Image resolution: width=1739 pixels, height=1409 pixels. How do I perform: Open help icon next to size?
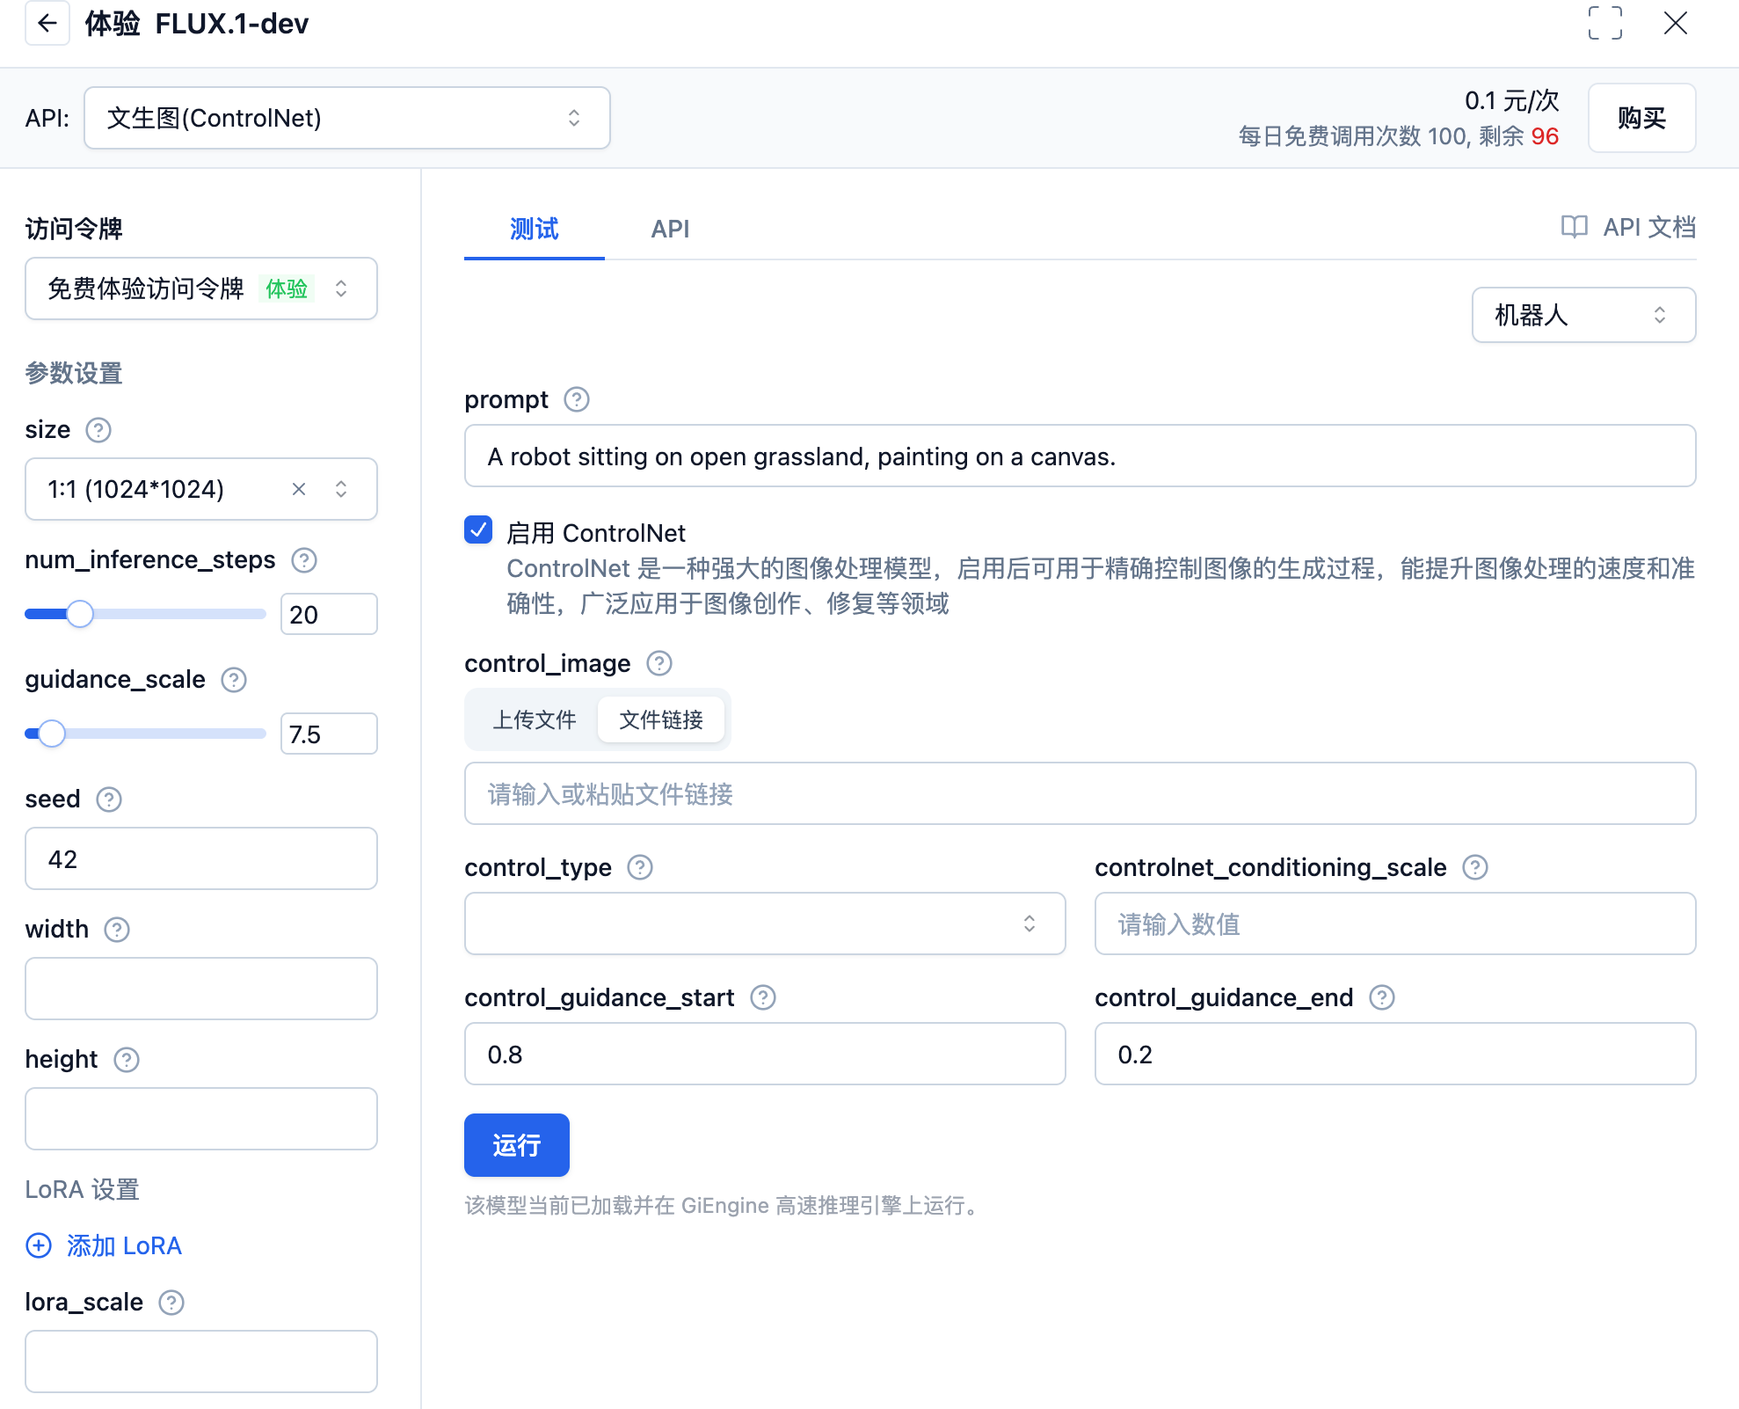(x=98, y=430)
